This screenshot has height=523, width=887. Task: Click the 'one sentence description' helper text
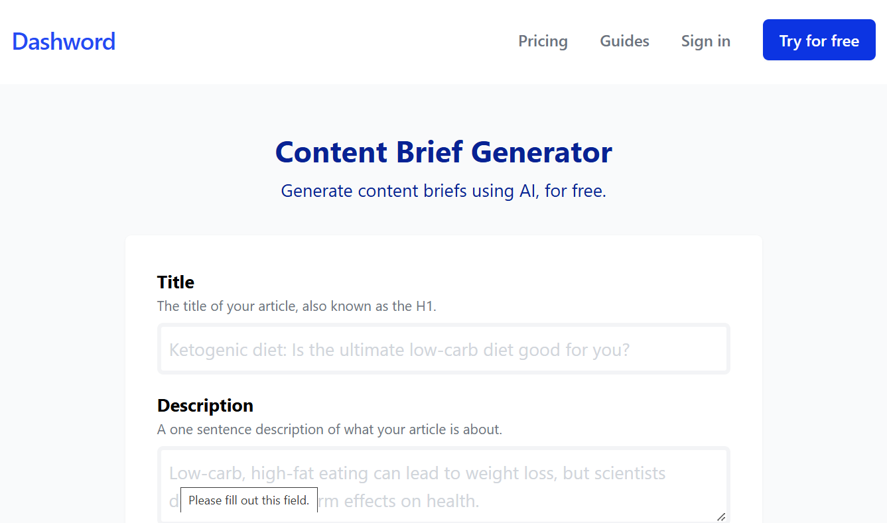point(329,430)
